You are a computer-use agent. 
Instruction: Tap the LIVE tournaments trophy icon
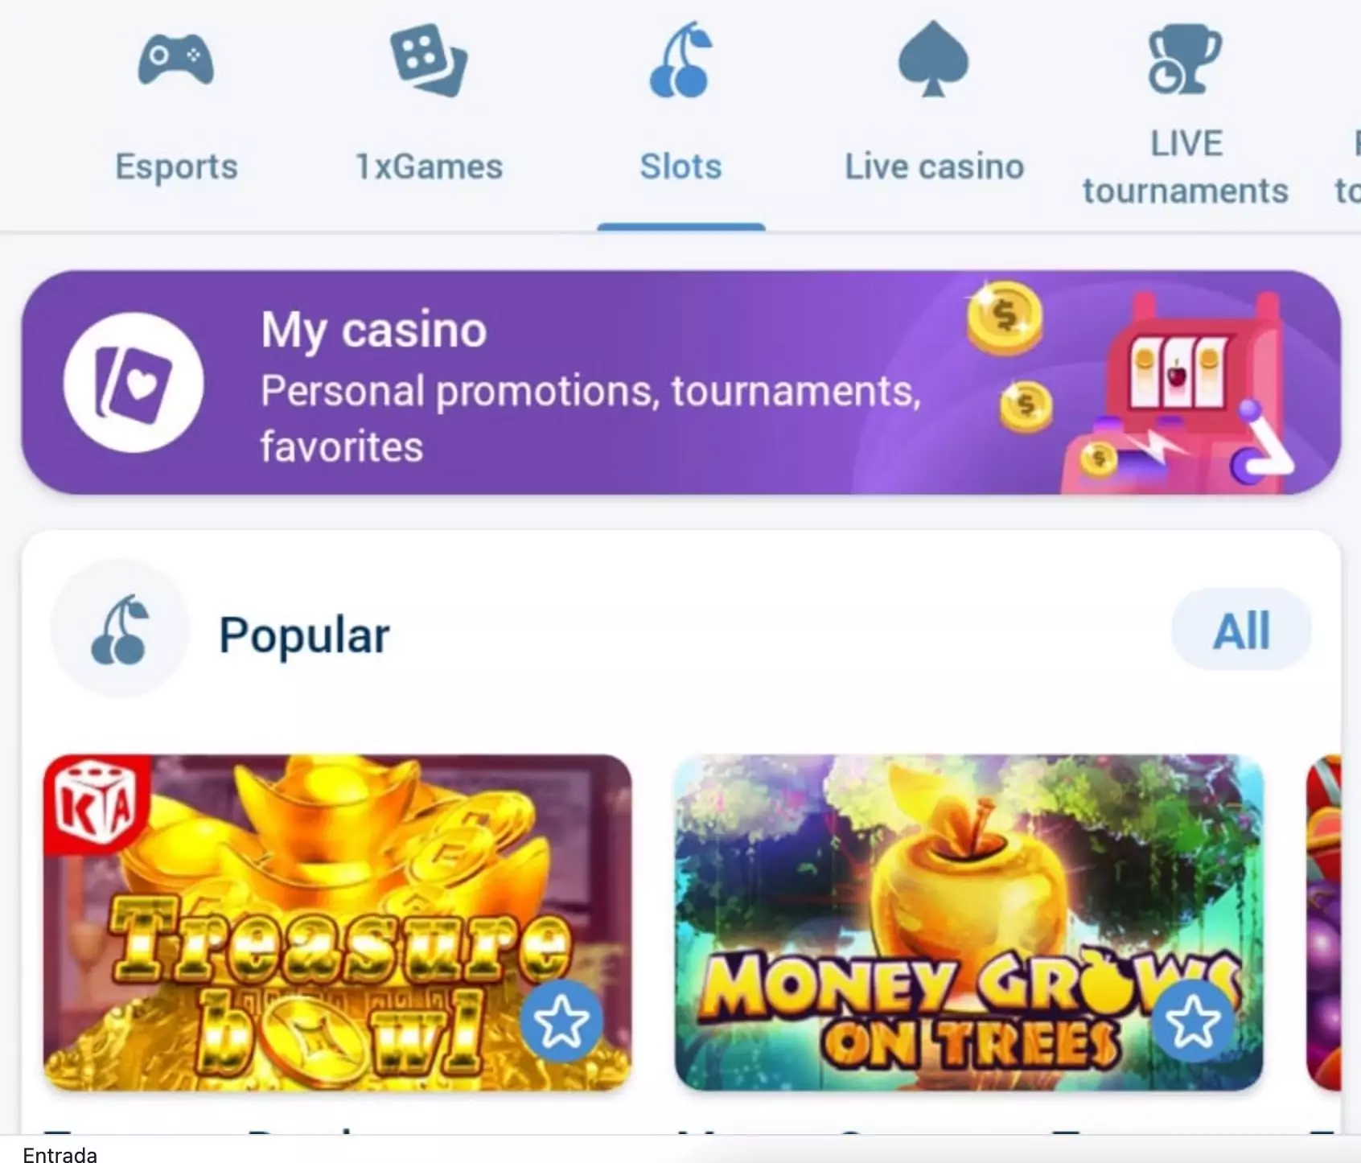pyautogui.click(x=1184, y=59)
